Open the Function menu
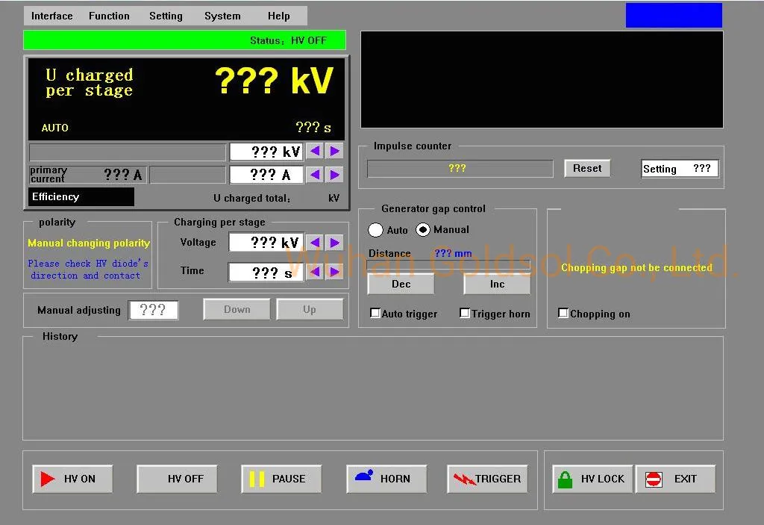 [109, 16]
